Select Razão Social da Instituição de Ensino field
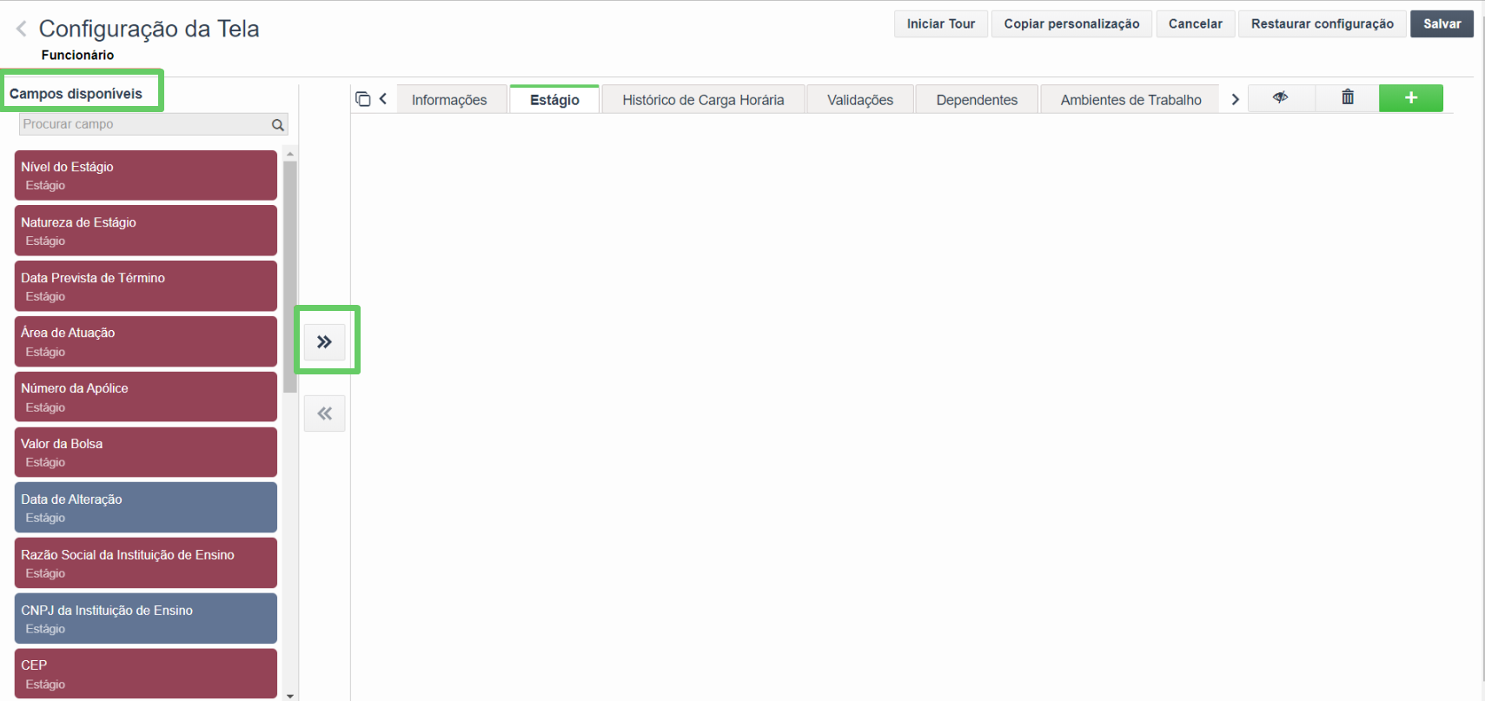The width and height of the screenshot is (1485, 701). pos(146,564)
